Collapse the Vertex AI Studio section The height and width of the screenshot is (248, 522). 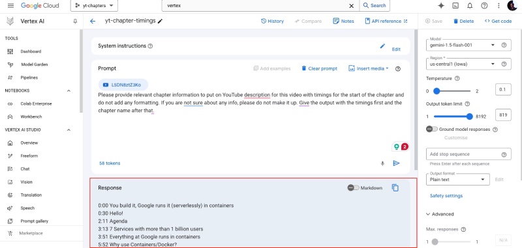coord(69,130)
